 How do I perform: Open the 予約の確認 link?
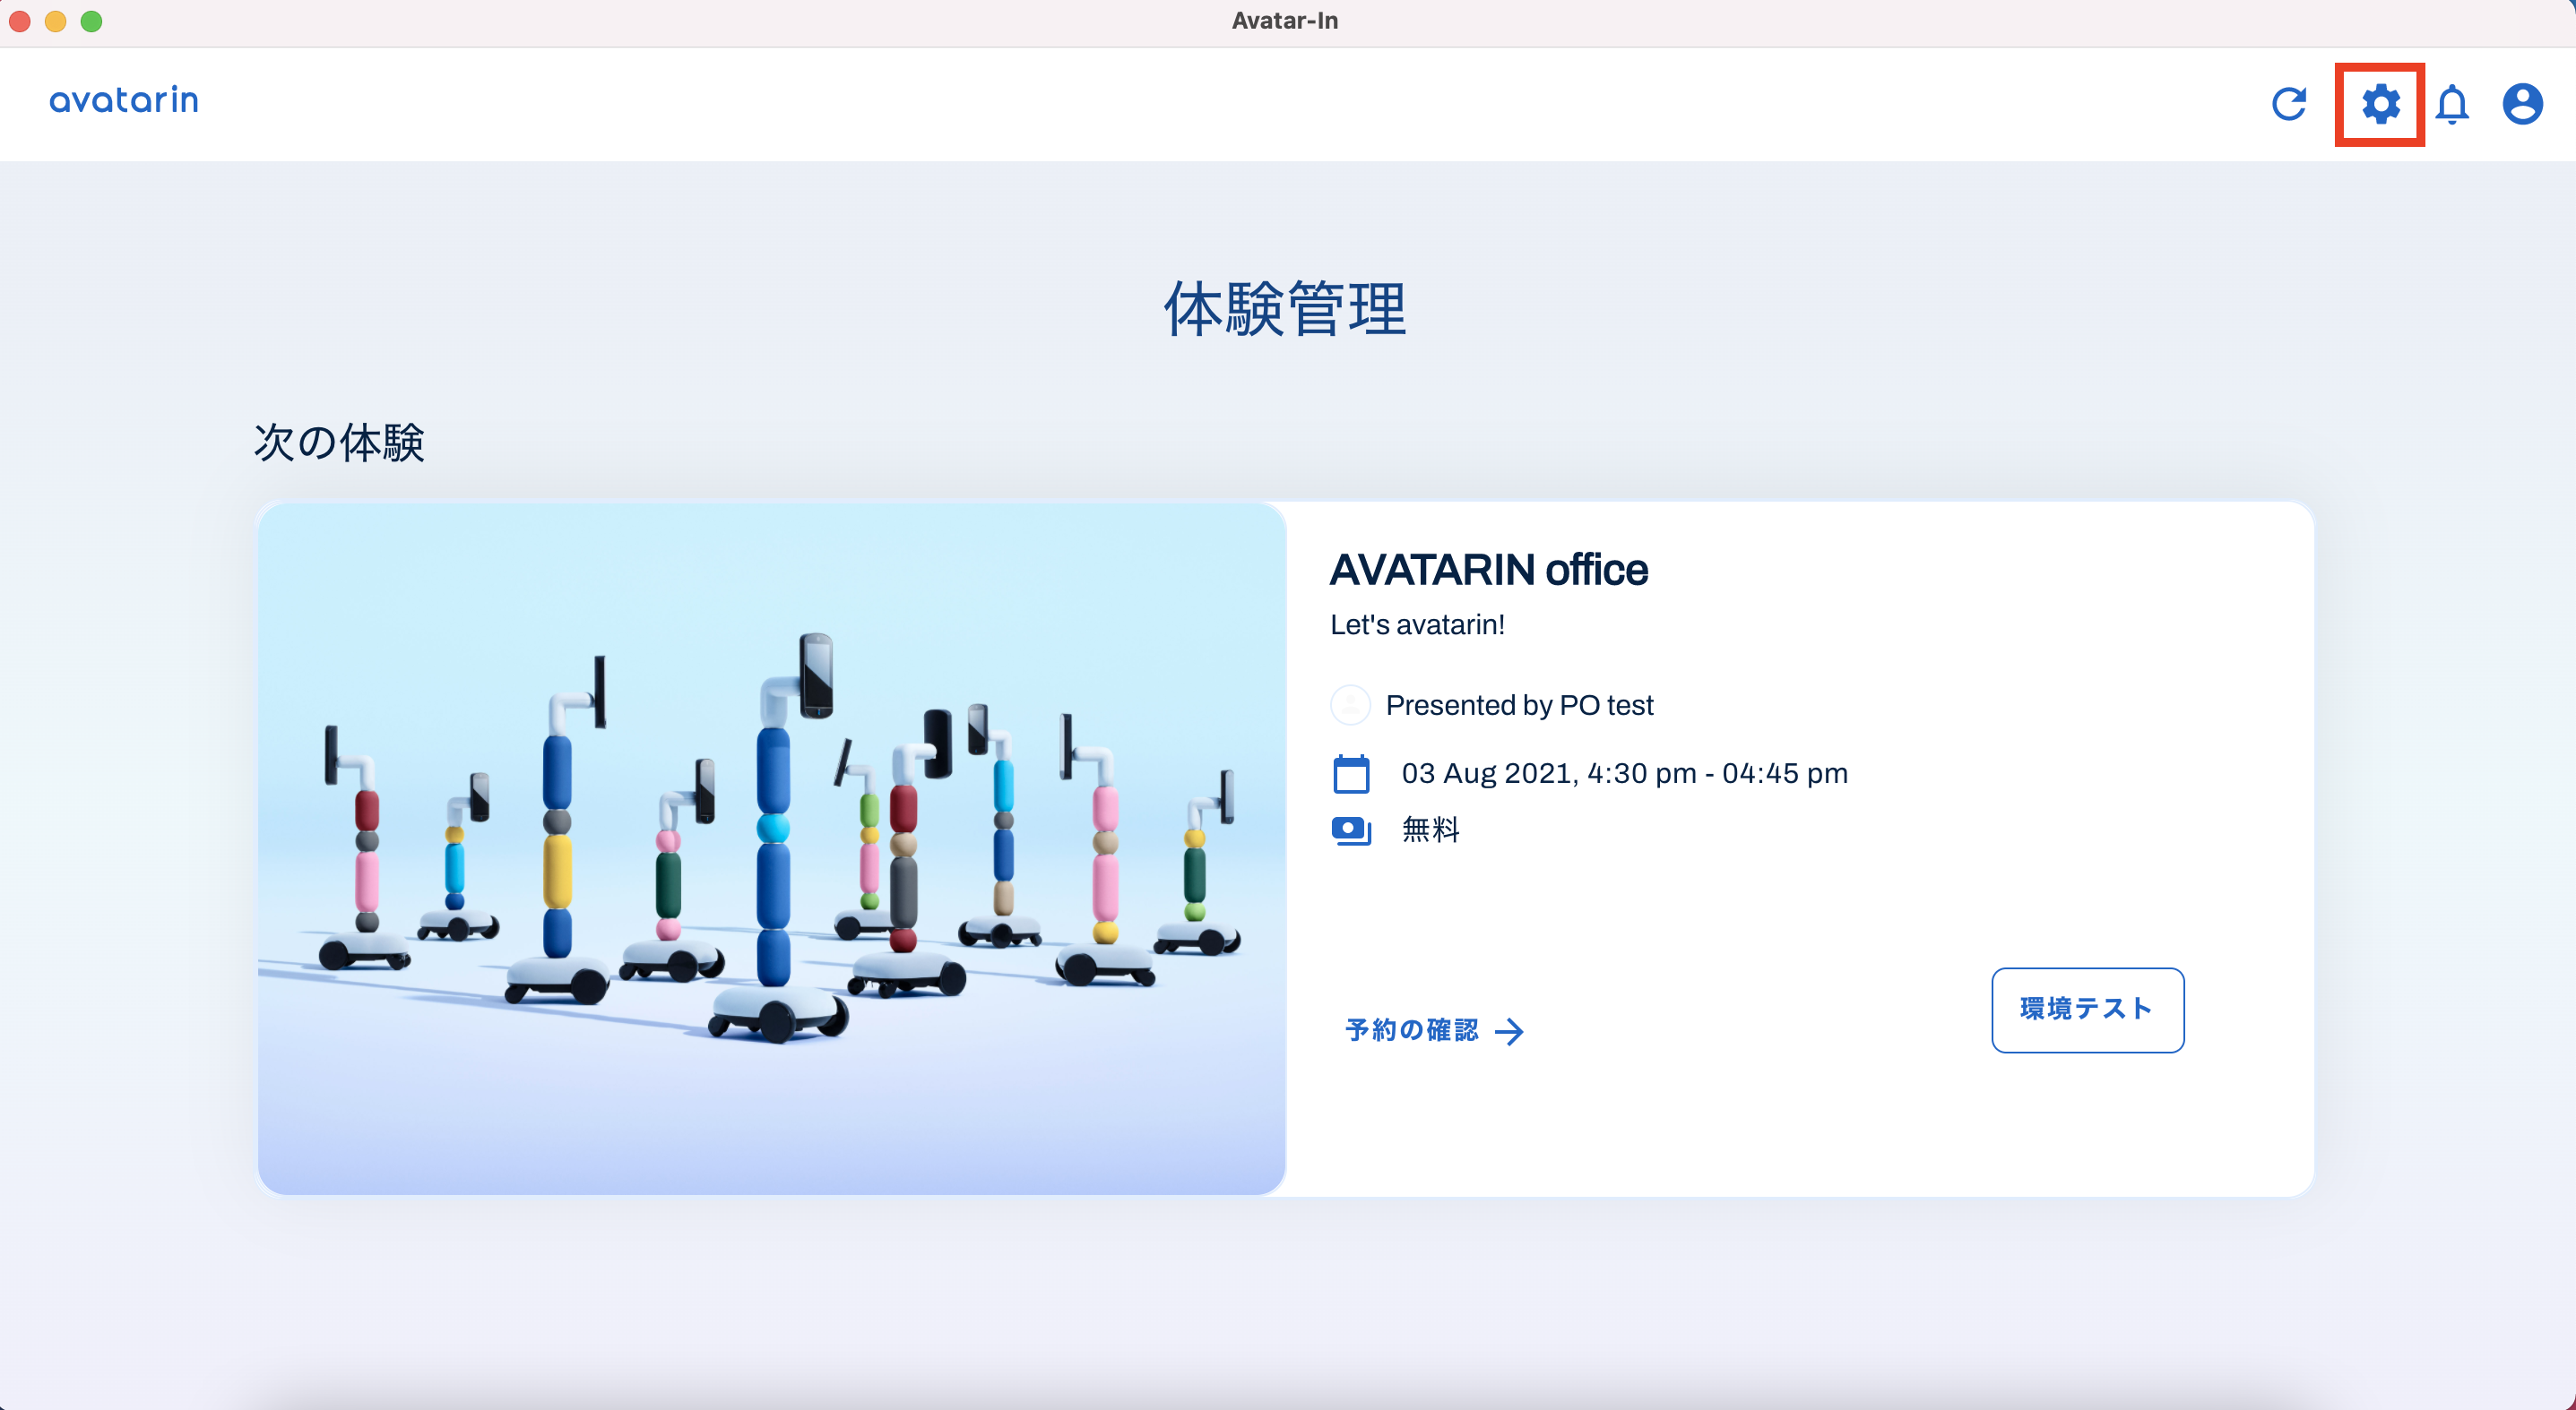point(1411,1030)
